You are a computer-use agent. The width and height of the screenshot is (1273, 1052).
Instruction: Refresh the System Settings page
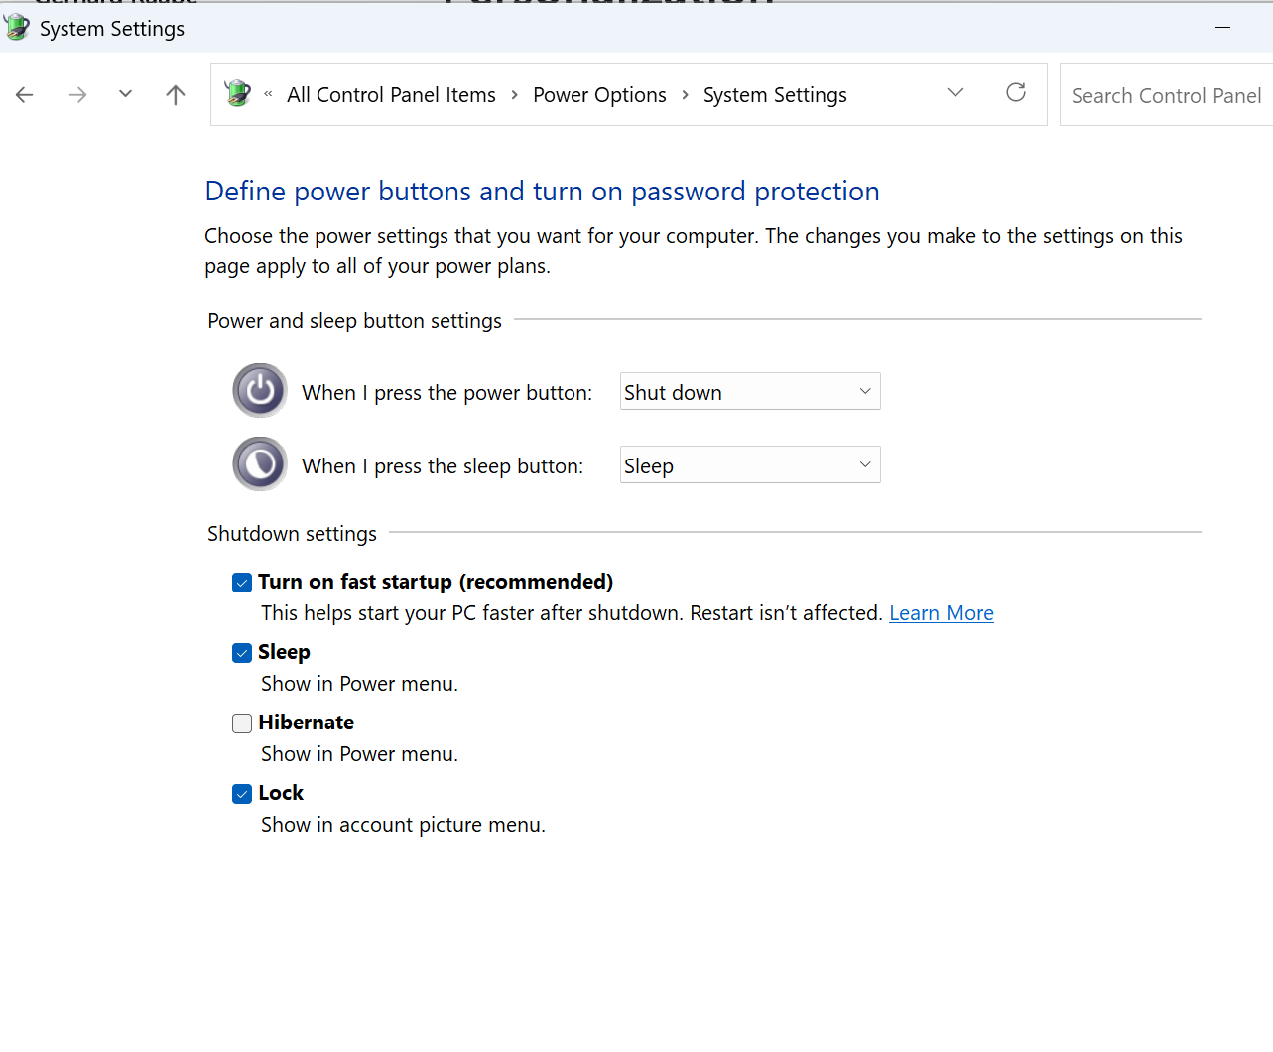tap(1016, 93)
